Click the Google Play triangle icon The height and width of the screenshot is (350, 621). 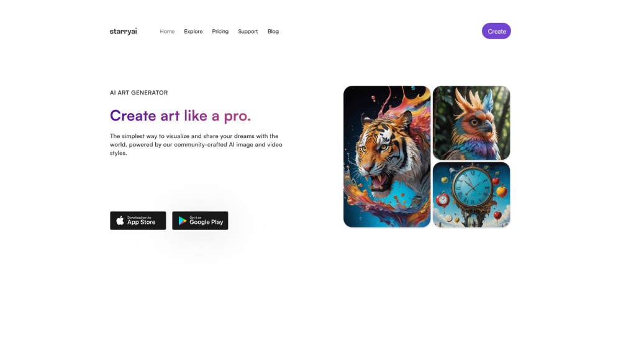[x=182, y=221]
